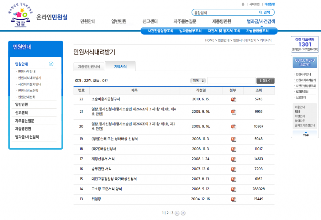Download attachment for 고소장 표준서식 양식

(234, 189)
